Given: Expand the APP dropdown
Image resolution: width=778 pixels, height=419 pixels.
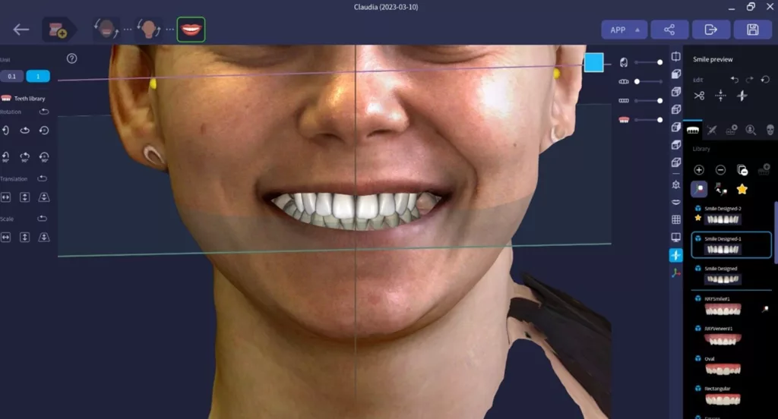Looking at the screenshot, I should pyautogui.click(x=625, y=30).
